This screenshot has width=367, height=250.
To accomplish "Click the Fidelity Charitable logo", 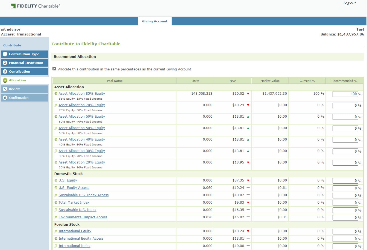I will (x=35, y=6).
